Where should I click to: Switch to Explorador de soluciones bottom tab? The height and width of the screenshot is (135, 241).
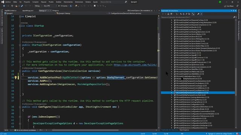(170, 130)
